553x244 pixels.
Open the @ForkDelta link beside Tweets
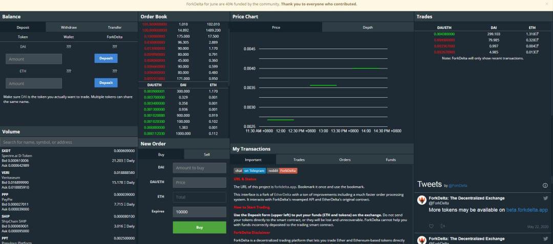point(458,186)
